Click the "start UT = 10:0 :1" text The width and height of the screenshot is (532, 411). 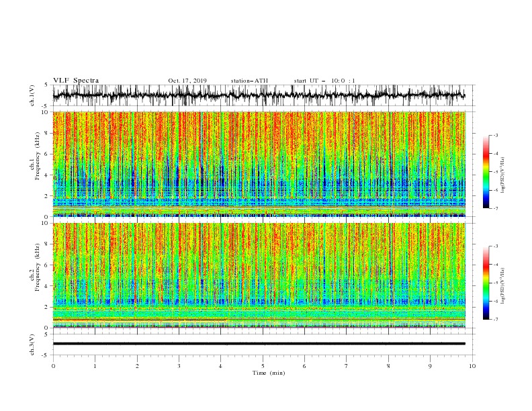(x=324, y=81)
